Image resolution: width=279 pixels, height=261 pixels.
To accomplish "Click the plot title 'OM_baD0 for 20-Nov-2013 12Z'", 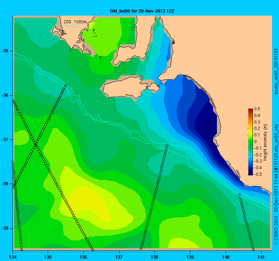I will coord(142,11).
